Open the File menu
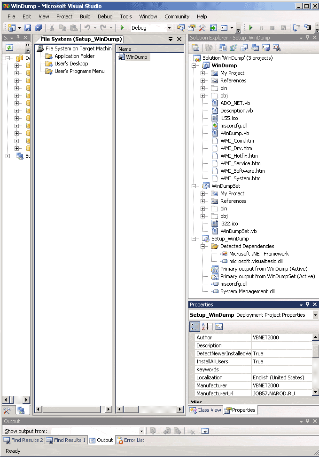319x457 pixels. point(11,16)
